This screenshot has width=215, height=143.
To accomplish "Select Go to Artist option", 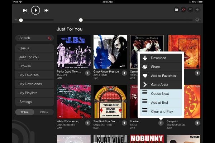I will point(161,85).
